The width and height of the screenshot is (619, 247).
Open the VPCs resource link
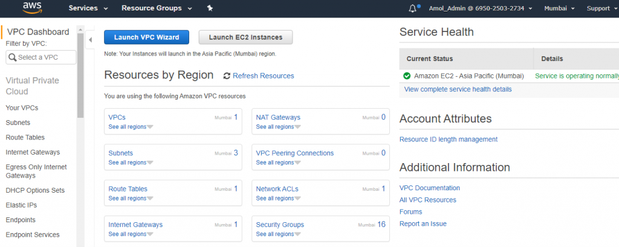click(x=117, y=118)
